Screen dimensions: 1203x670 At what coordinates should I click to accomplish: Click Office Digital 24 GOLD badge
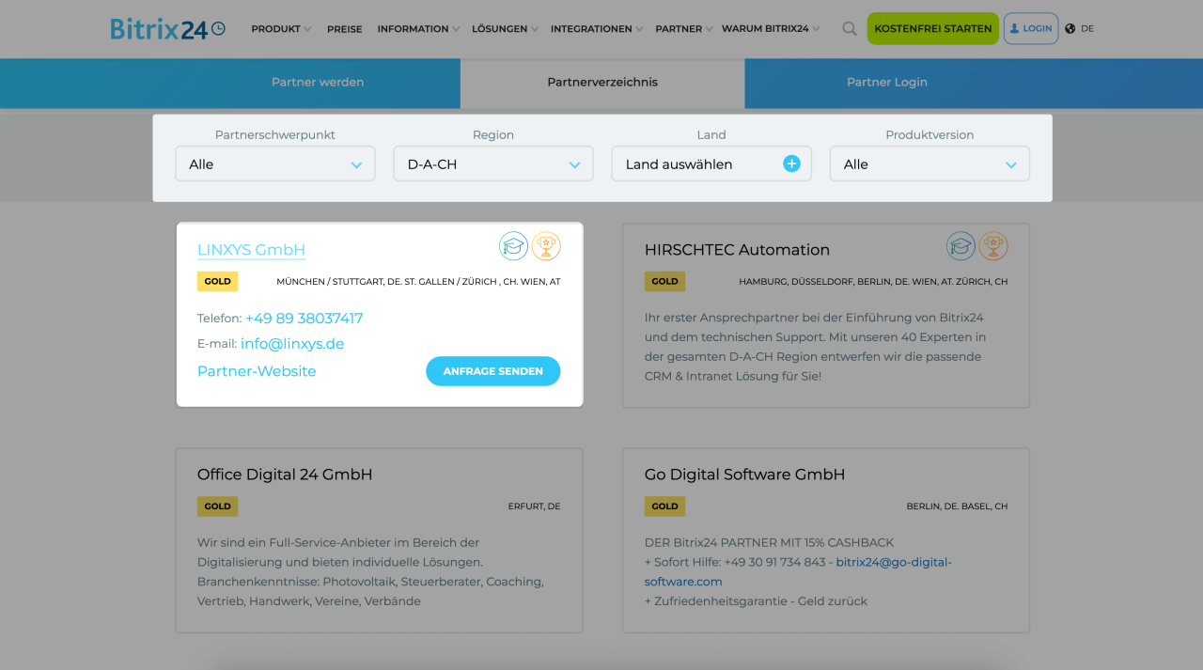tap(217, 506)
